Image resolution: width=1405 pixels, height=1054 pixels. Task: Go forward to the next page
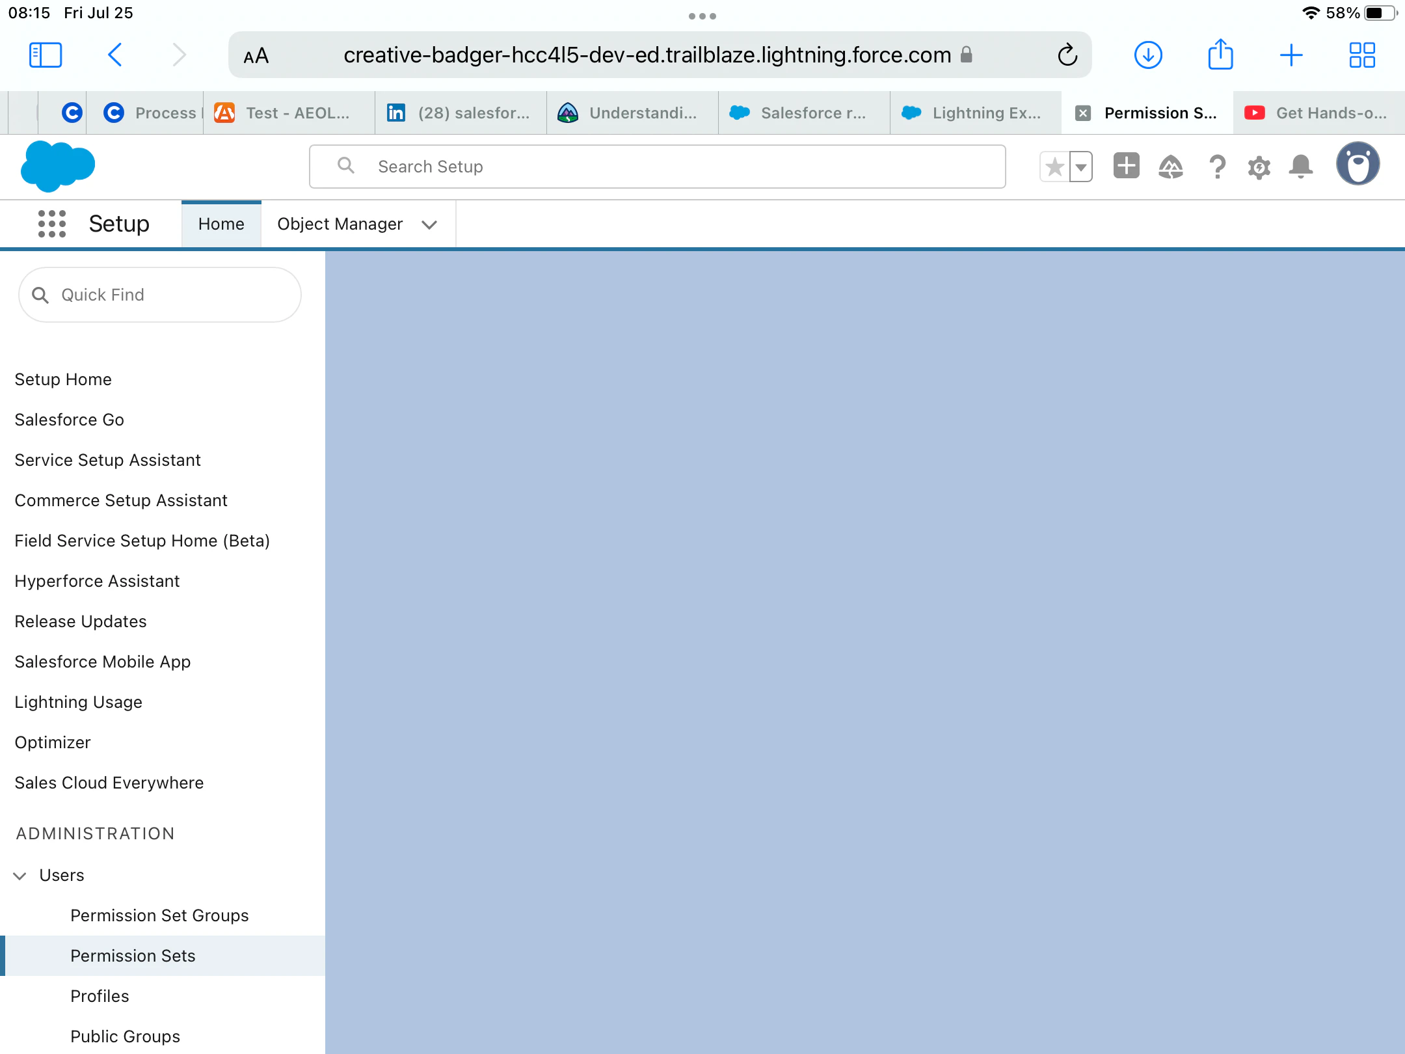coord(180,55)
